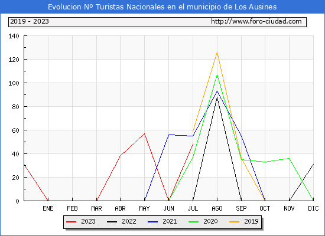Click the JUN month axis label
The width and height of the screenshot is (325, 236).
(169, 208)
